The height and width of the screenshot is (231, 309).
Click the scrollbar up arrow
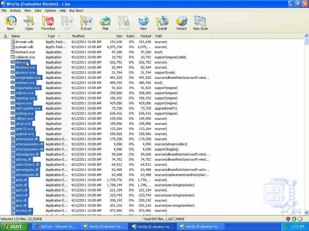click(306, 36)
